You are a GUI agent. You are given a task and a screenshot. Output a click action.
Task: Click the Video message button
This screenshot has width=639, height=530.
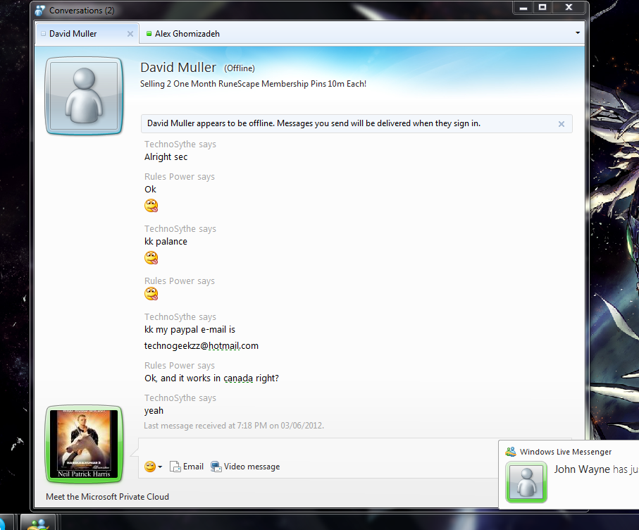[x=245, y=467]
